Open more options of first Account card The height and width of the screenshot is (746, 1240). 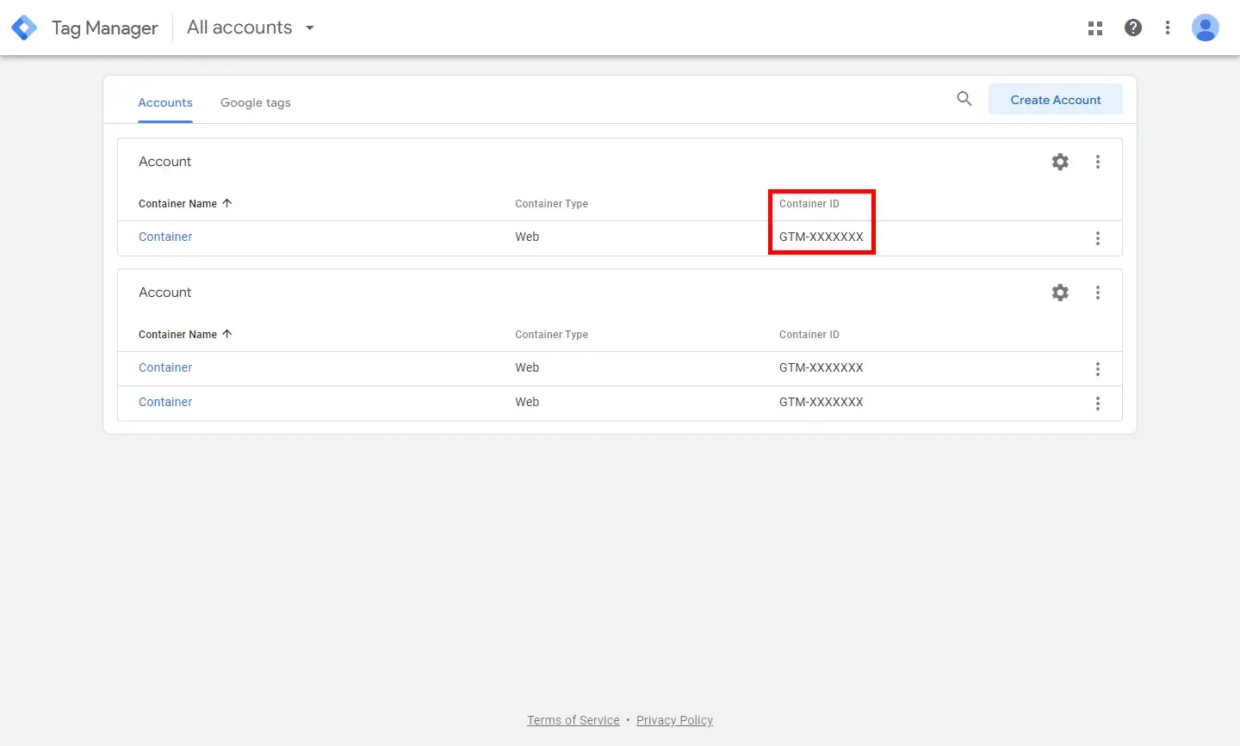point(1098,162)
